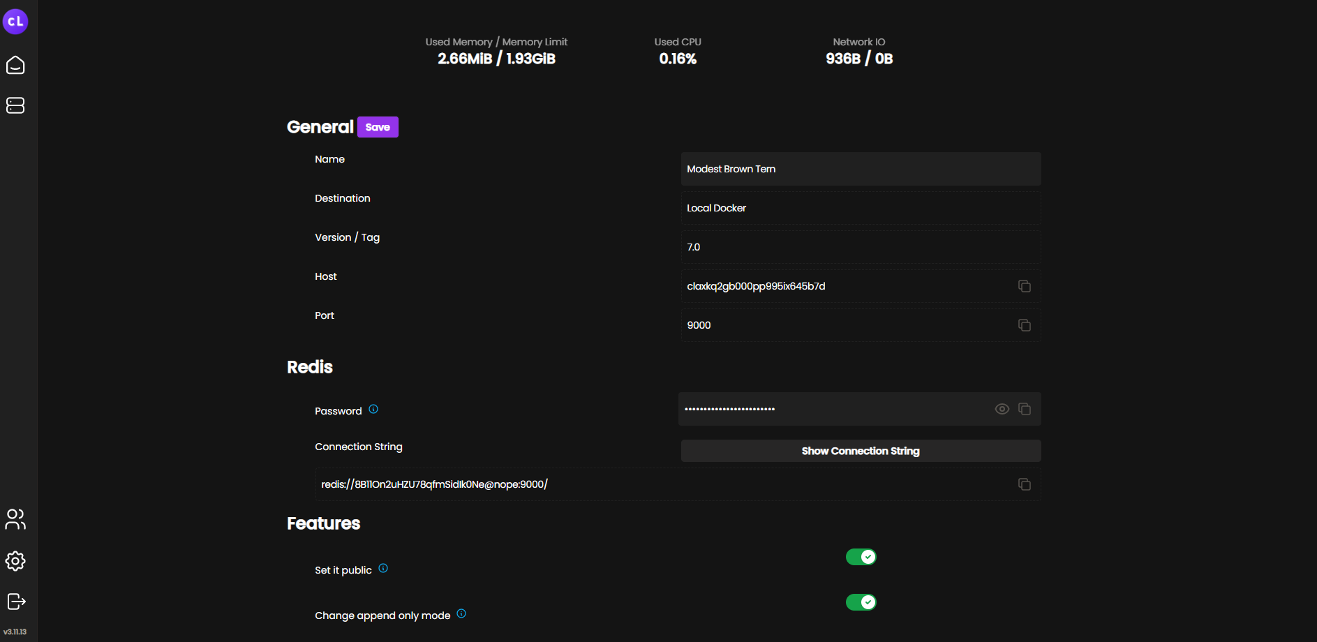Click the Coolify logo
The height and width of the screenshot is (642, 1317).
click(x=15, y=21)
